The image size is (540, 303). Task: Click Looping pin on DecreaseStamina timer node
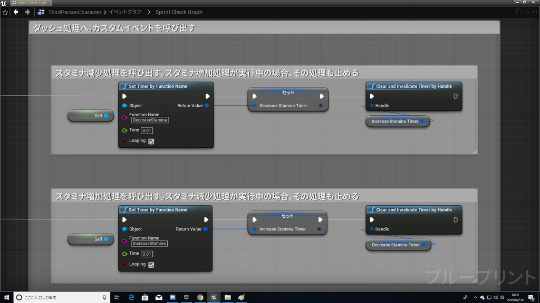(124, 141)
